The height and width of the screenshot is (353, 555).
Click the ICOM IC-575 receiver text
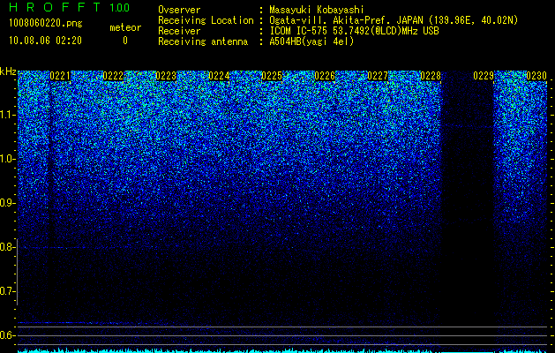[354, 31]
